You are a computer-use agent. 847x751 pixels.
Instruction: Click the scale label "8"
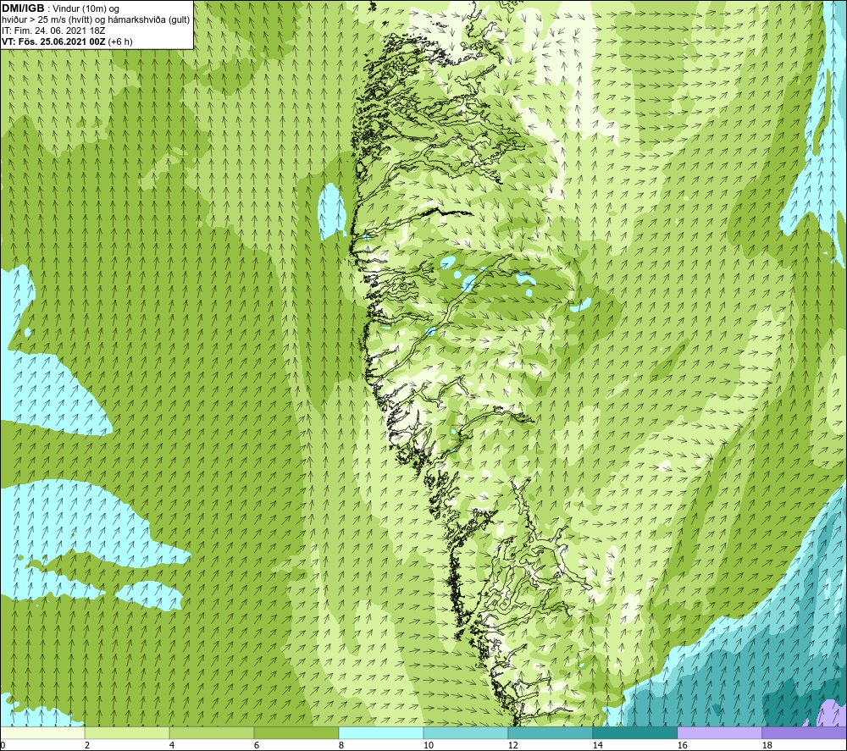pos(340,746)
